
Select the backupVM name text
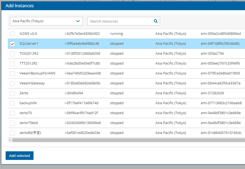point(28,103)
